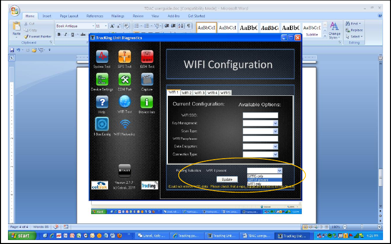This screenshot has width=391, height=244.
Task: Click the Word Office button
Action: tap(15, 11)
